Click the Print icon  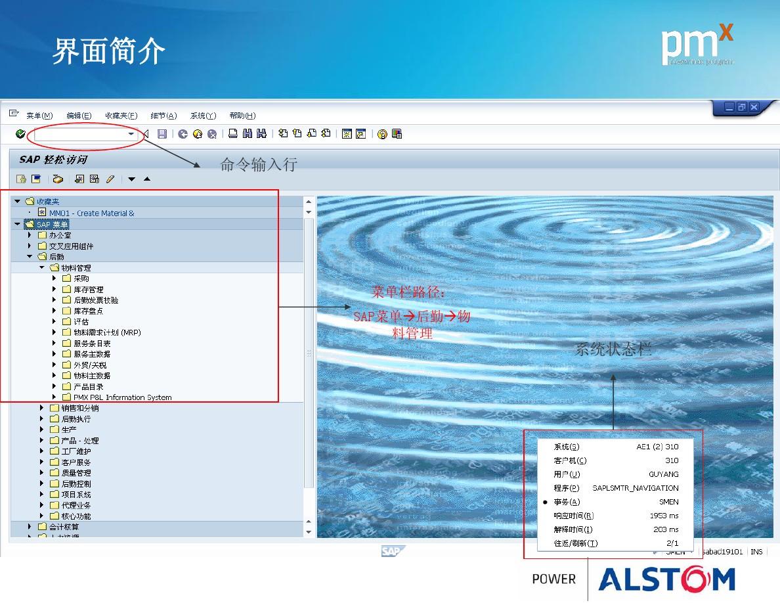(x=233, y=133)
